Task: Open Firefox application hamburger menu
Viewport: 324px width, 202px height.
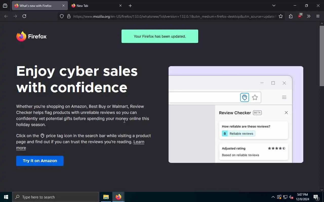Action: tap(318, 16)
